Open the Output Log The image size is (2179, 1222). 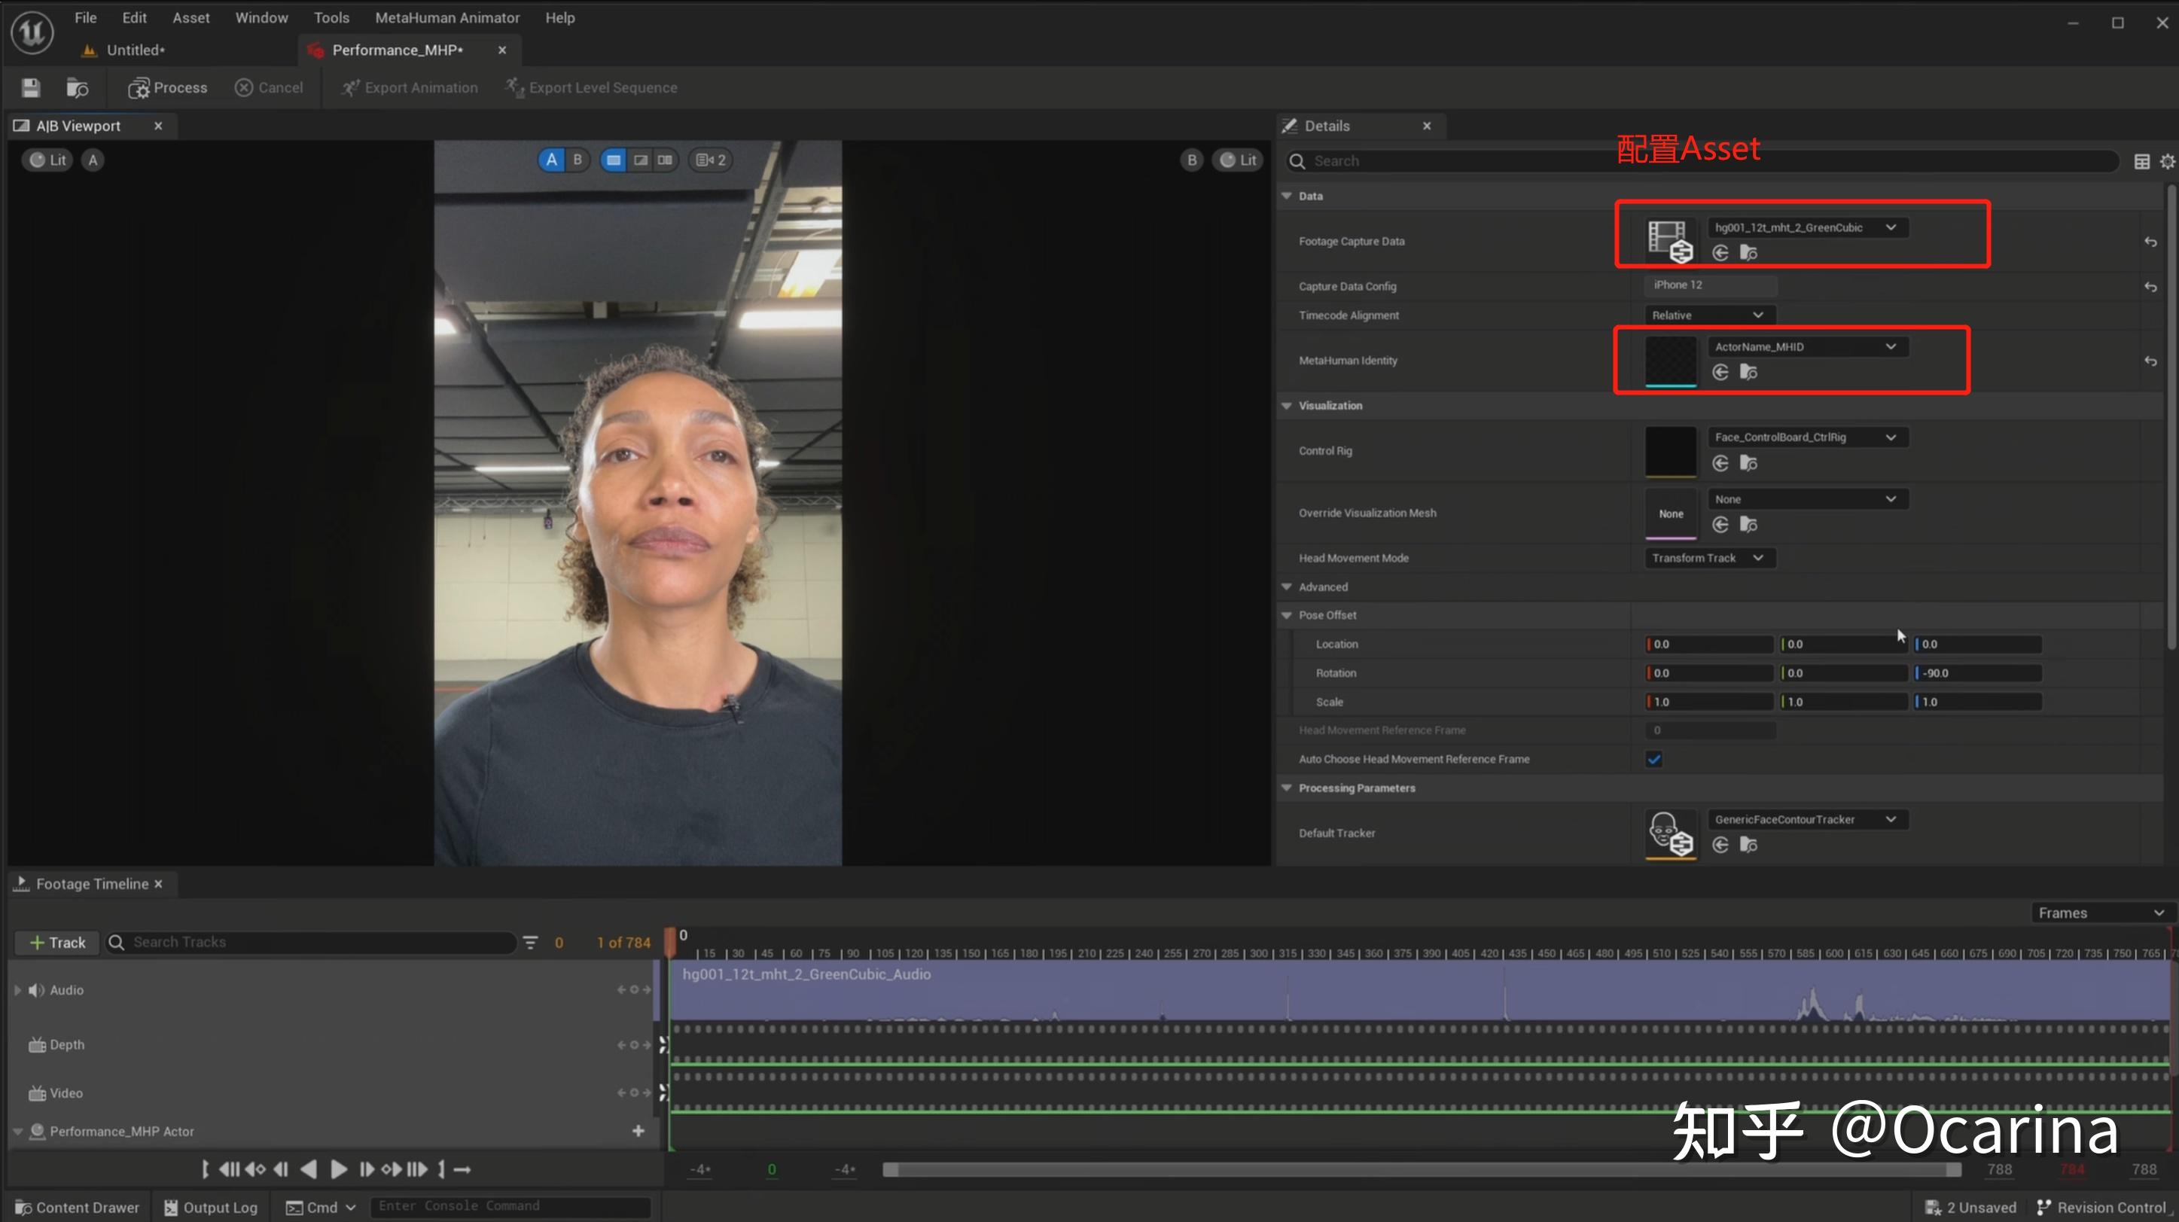click(x=211, y=1207)
